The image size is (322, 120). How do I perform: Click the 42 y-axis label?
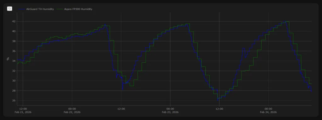(14, 21)
